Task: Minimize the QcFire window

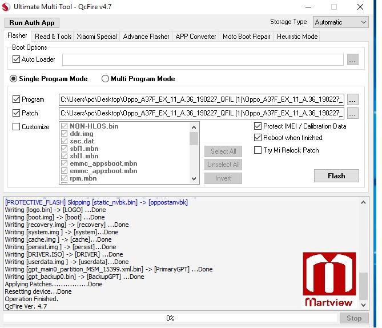Action: coord(308,7)
